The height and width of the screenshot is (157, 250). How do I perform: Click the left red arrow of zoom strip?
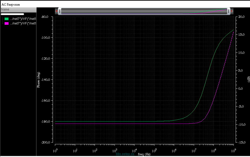point(56,11)
